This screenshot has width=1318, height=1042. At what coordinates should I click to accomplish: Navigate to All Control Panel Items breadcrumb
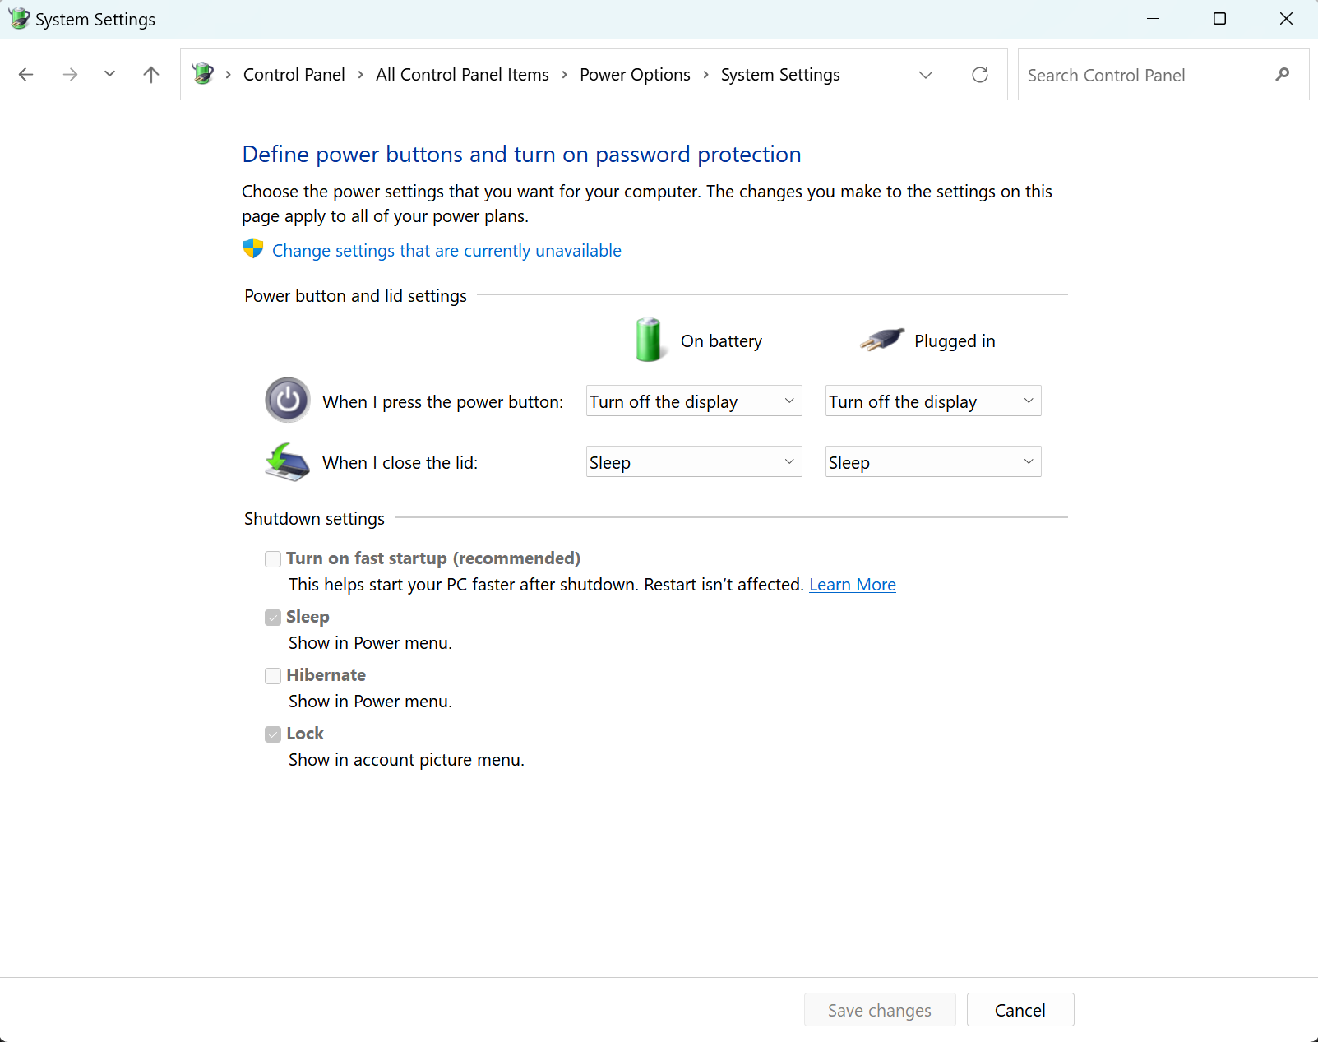pos(462,75)
